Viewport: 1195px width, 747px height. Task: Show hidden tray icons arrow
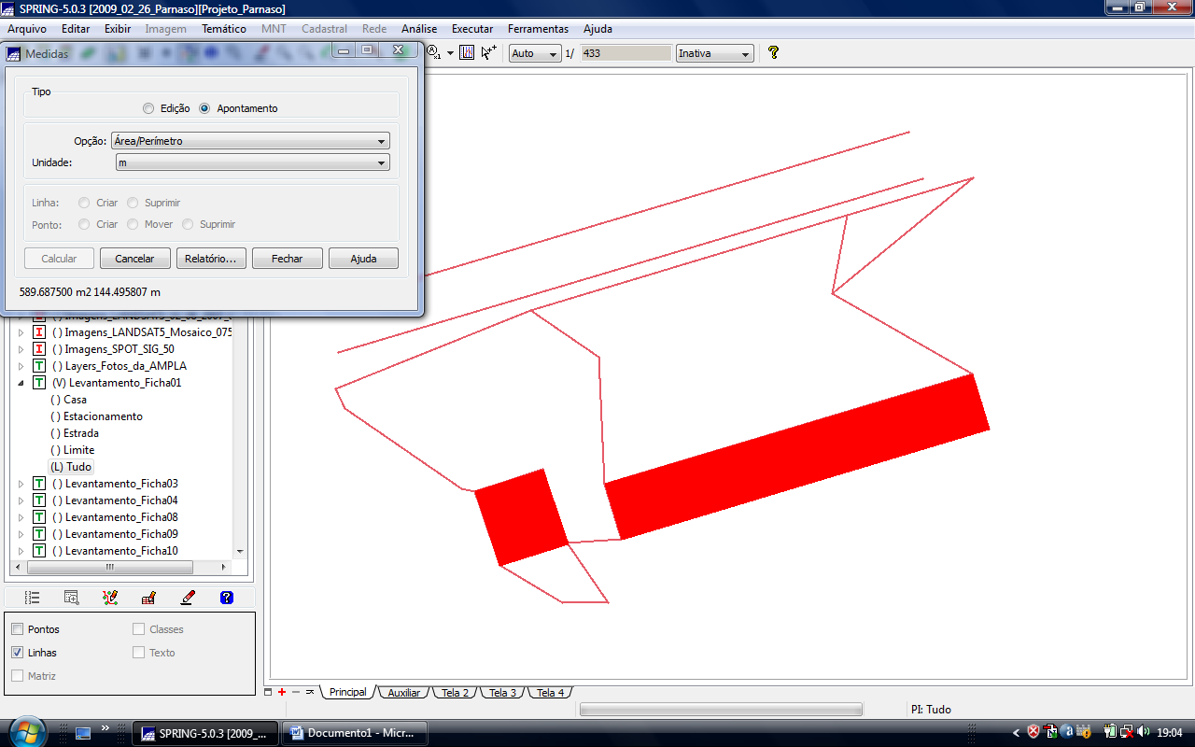(1016, 733)
